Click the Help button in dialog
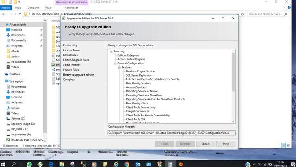 [226, 144]
